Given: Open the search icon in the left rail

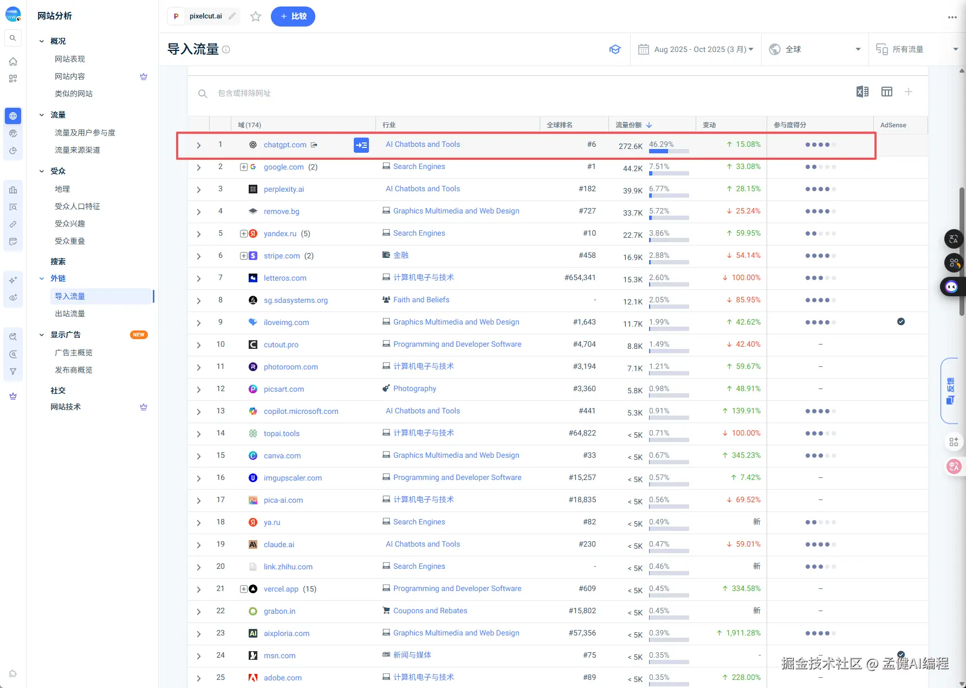Looking at the screenshot, I should (12, 38).
